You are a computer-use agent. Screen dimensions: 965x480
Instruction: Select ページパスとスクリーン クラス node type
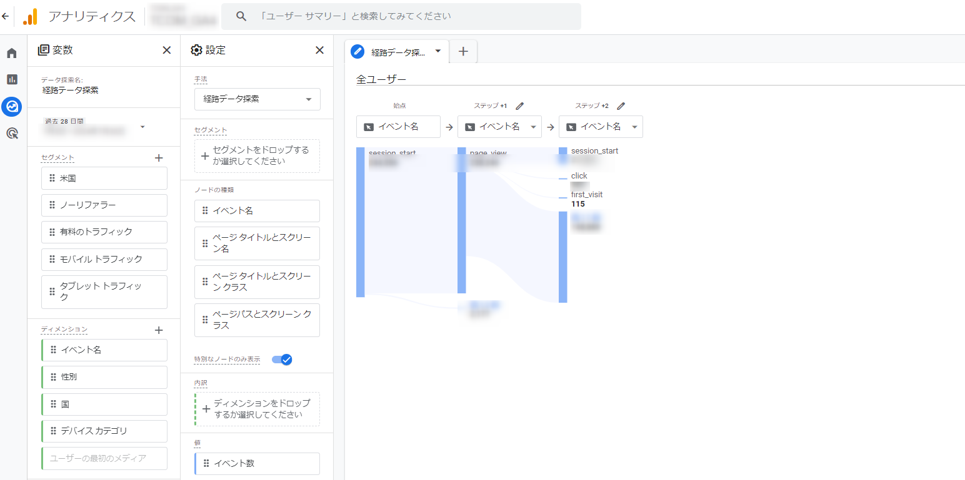coord(257,320)
